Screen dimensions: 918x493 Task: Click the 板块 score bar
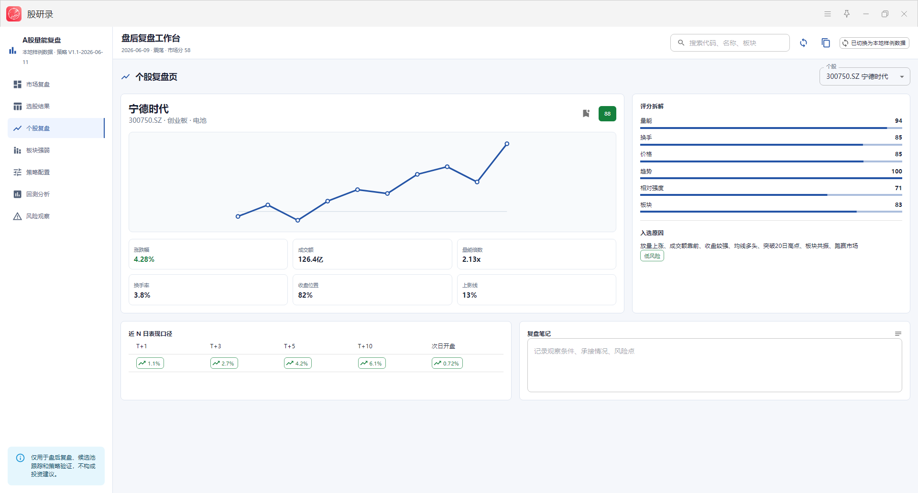tap(771, 212)
